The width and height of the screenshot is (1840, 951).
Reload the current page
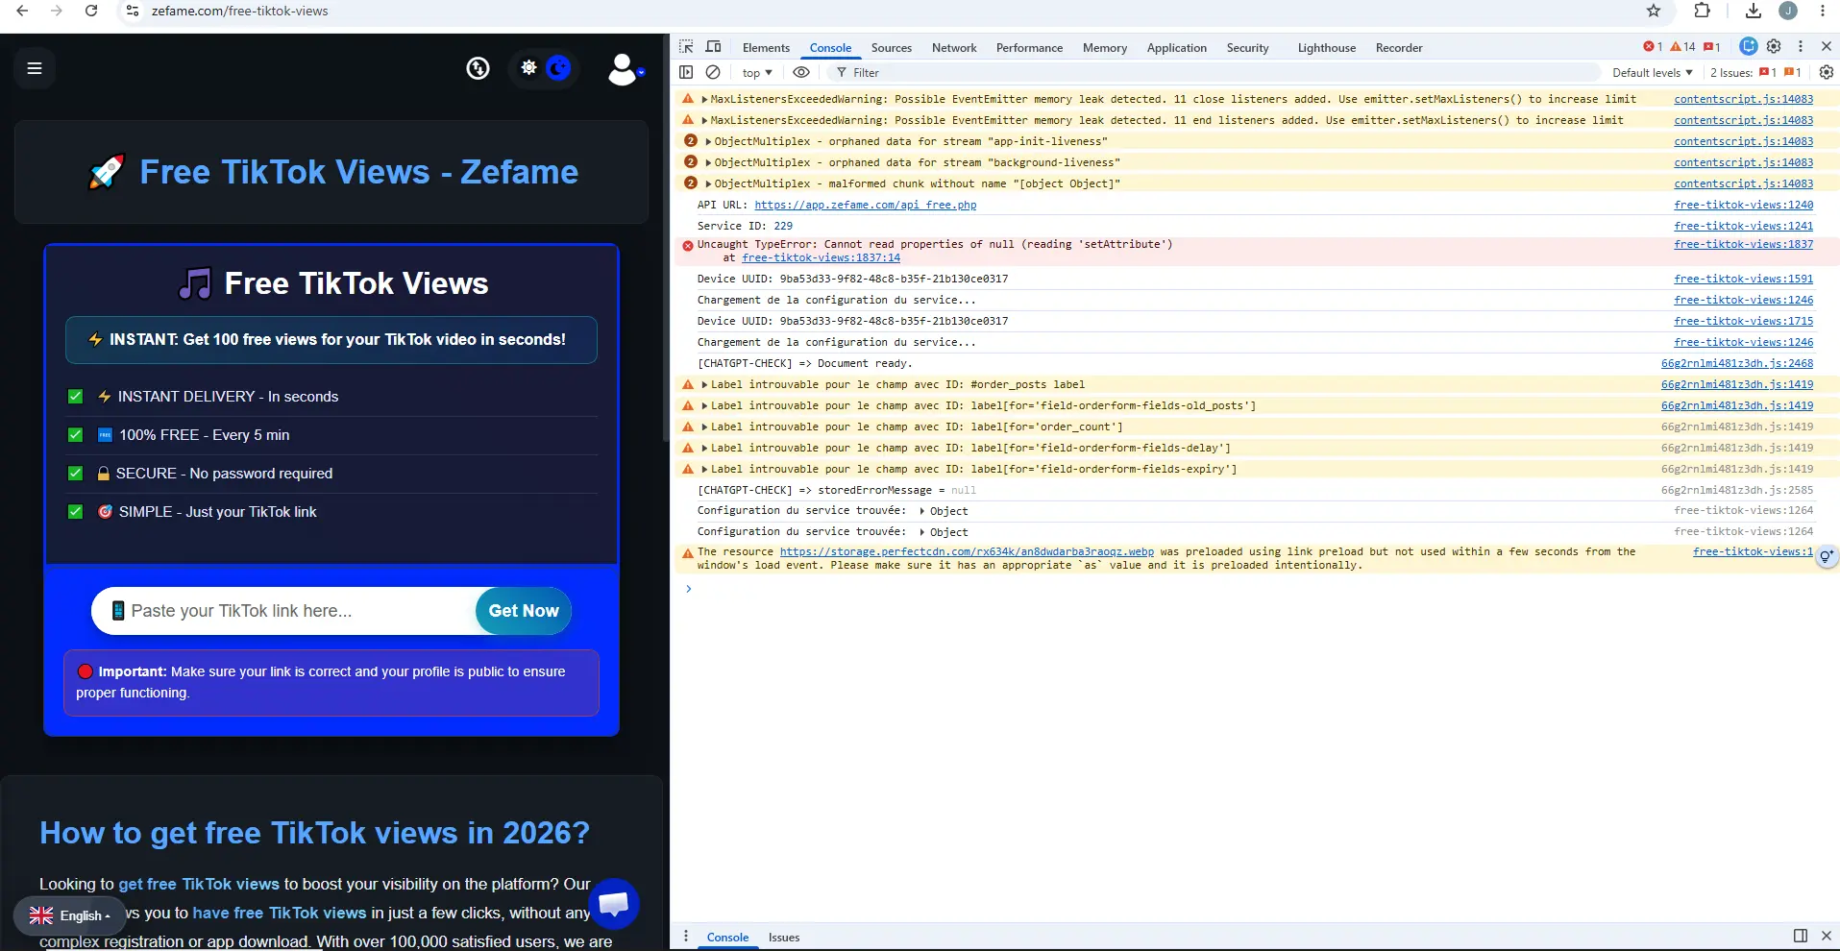pyautogui.click(x=91, y=11)
